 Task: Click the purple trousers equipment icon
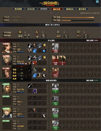35,91
